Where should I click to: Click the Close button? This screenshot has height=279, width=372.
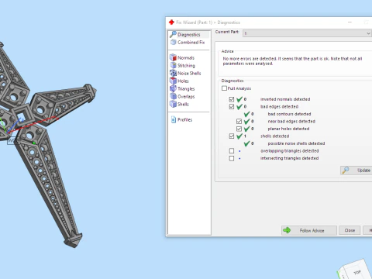click(350, 230)
